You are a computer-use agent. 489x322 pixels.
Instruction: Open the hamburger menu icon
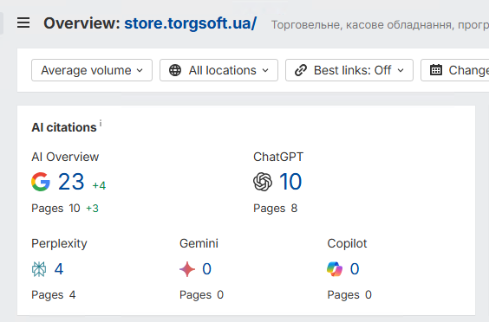click(23, 23)
